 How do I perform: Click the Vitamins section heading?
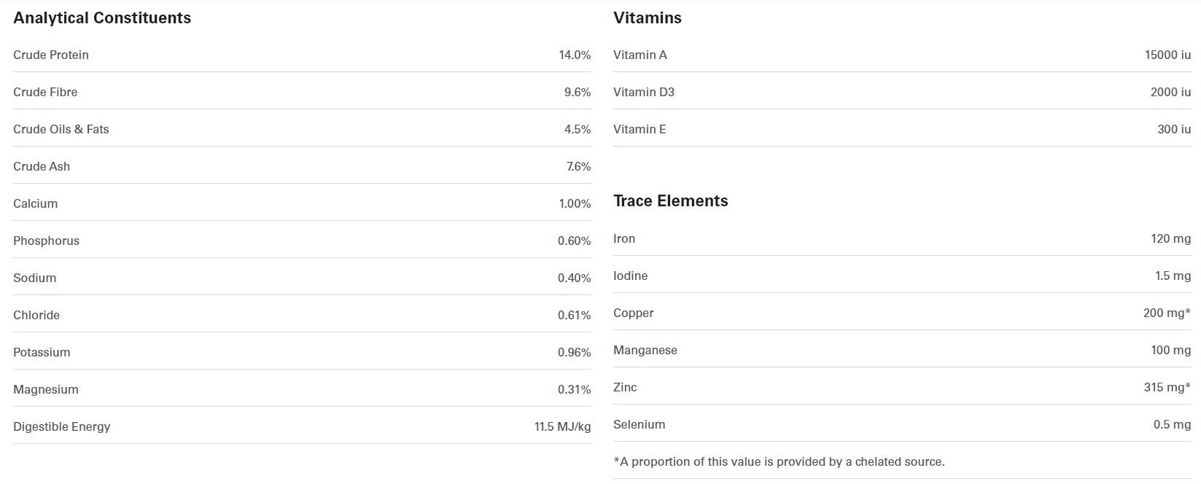coord(648,18)
